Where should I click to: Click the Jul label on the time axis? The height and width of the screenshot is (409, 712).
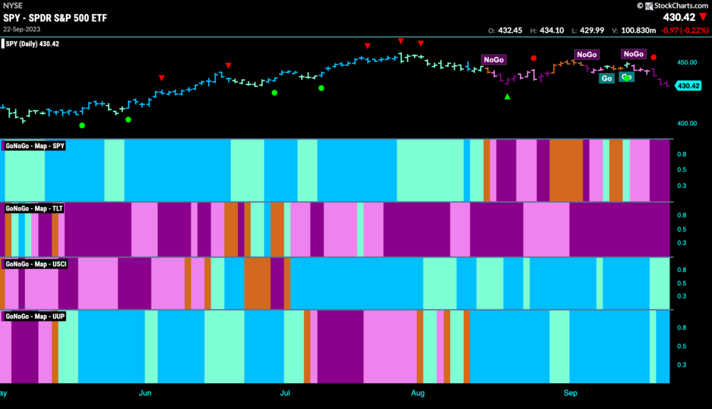(x=284, y=393)
